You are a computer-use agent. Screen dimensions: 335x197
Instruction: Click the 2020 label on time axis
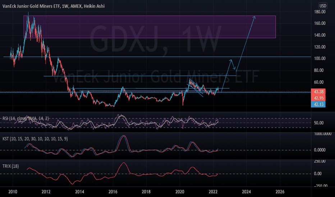point(180,192)
